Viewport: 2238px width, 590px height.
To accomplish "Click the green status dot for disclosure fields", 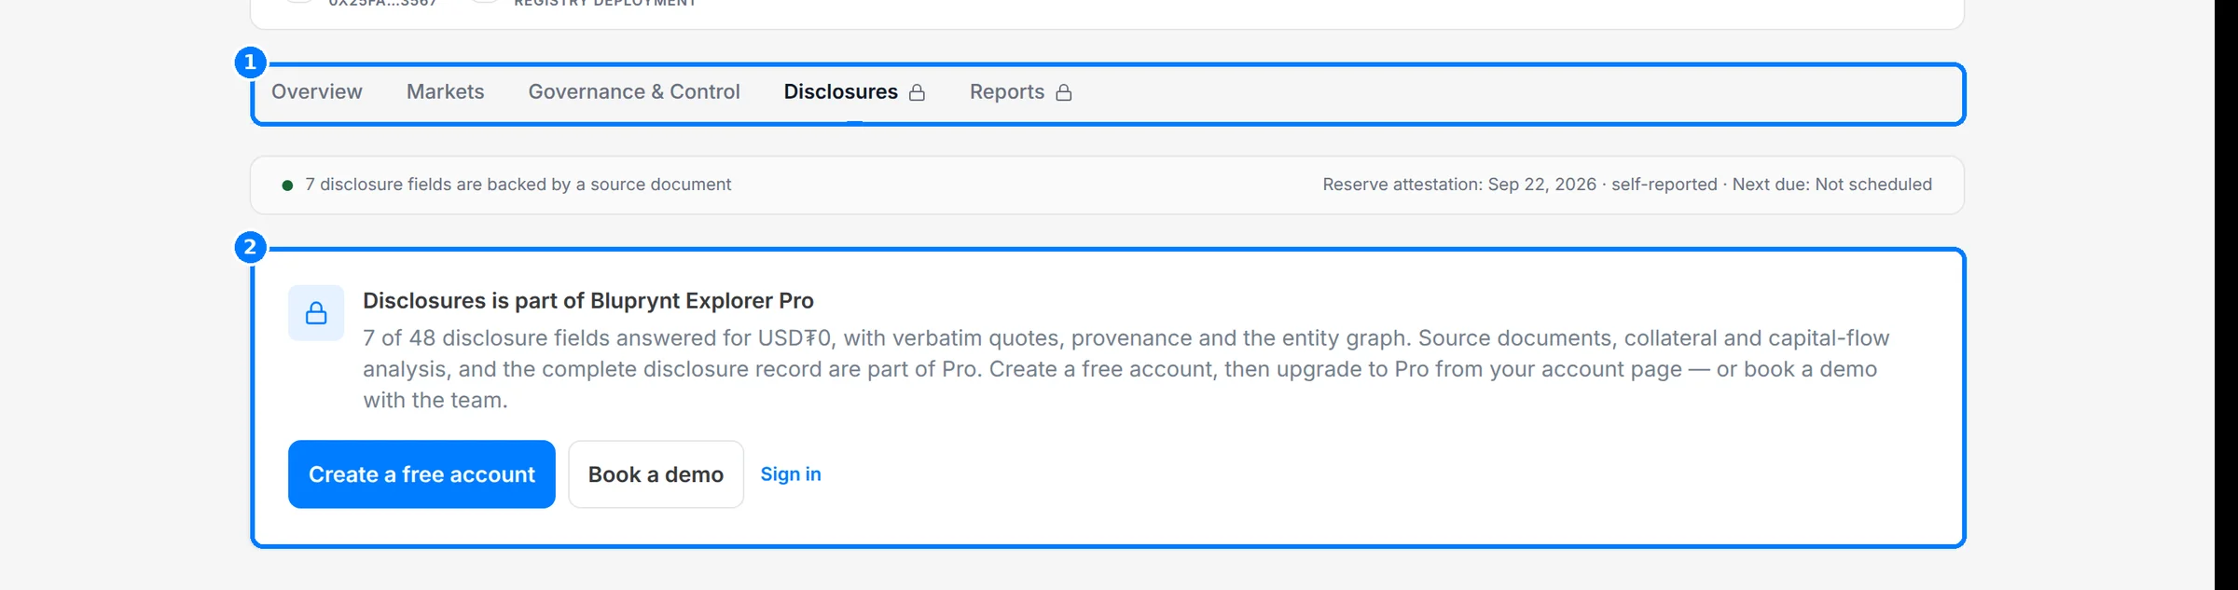I will point(287,185).
